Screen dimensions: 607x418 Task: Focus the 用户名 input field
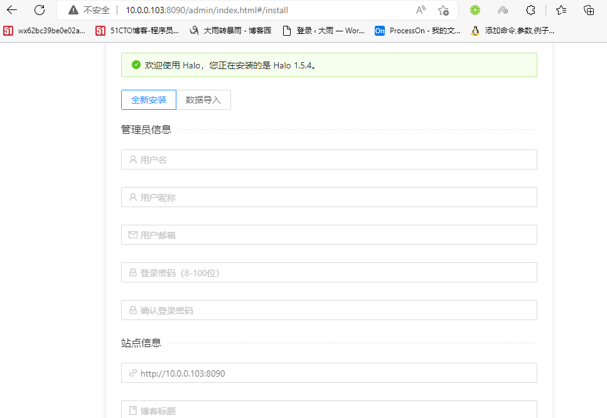(329, 159)
